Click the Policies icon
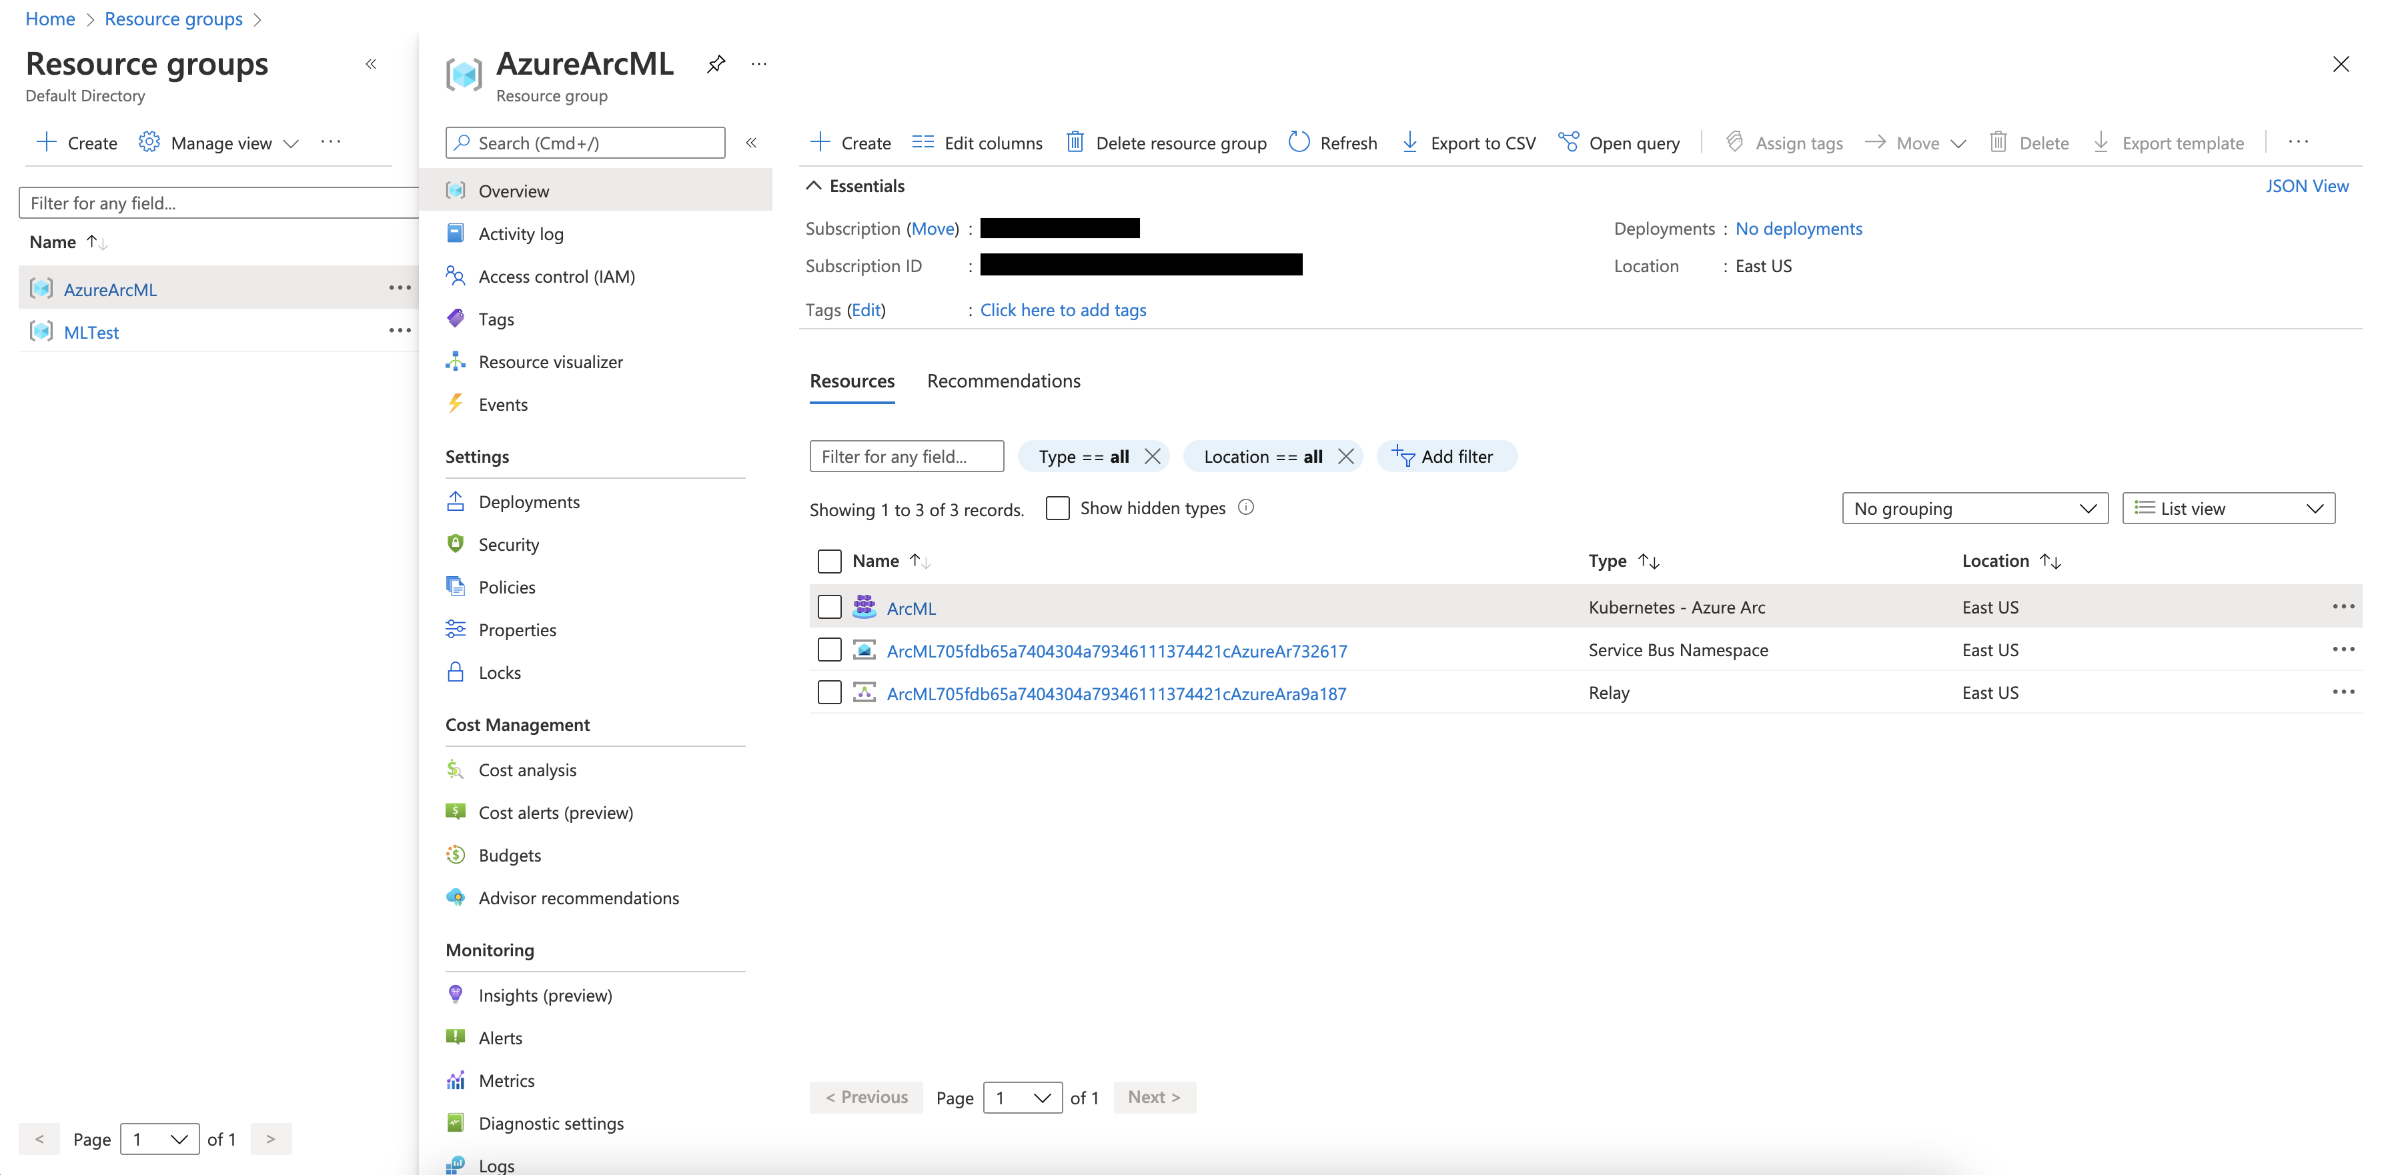Viewport: 2384px width, 1175px height. [x=456, y=587]
